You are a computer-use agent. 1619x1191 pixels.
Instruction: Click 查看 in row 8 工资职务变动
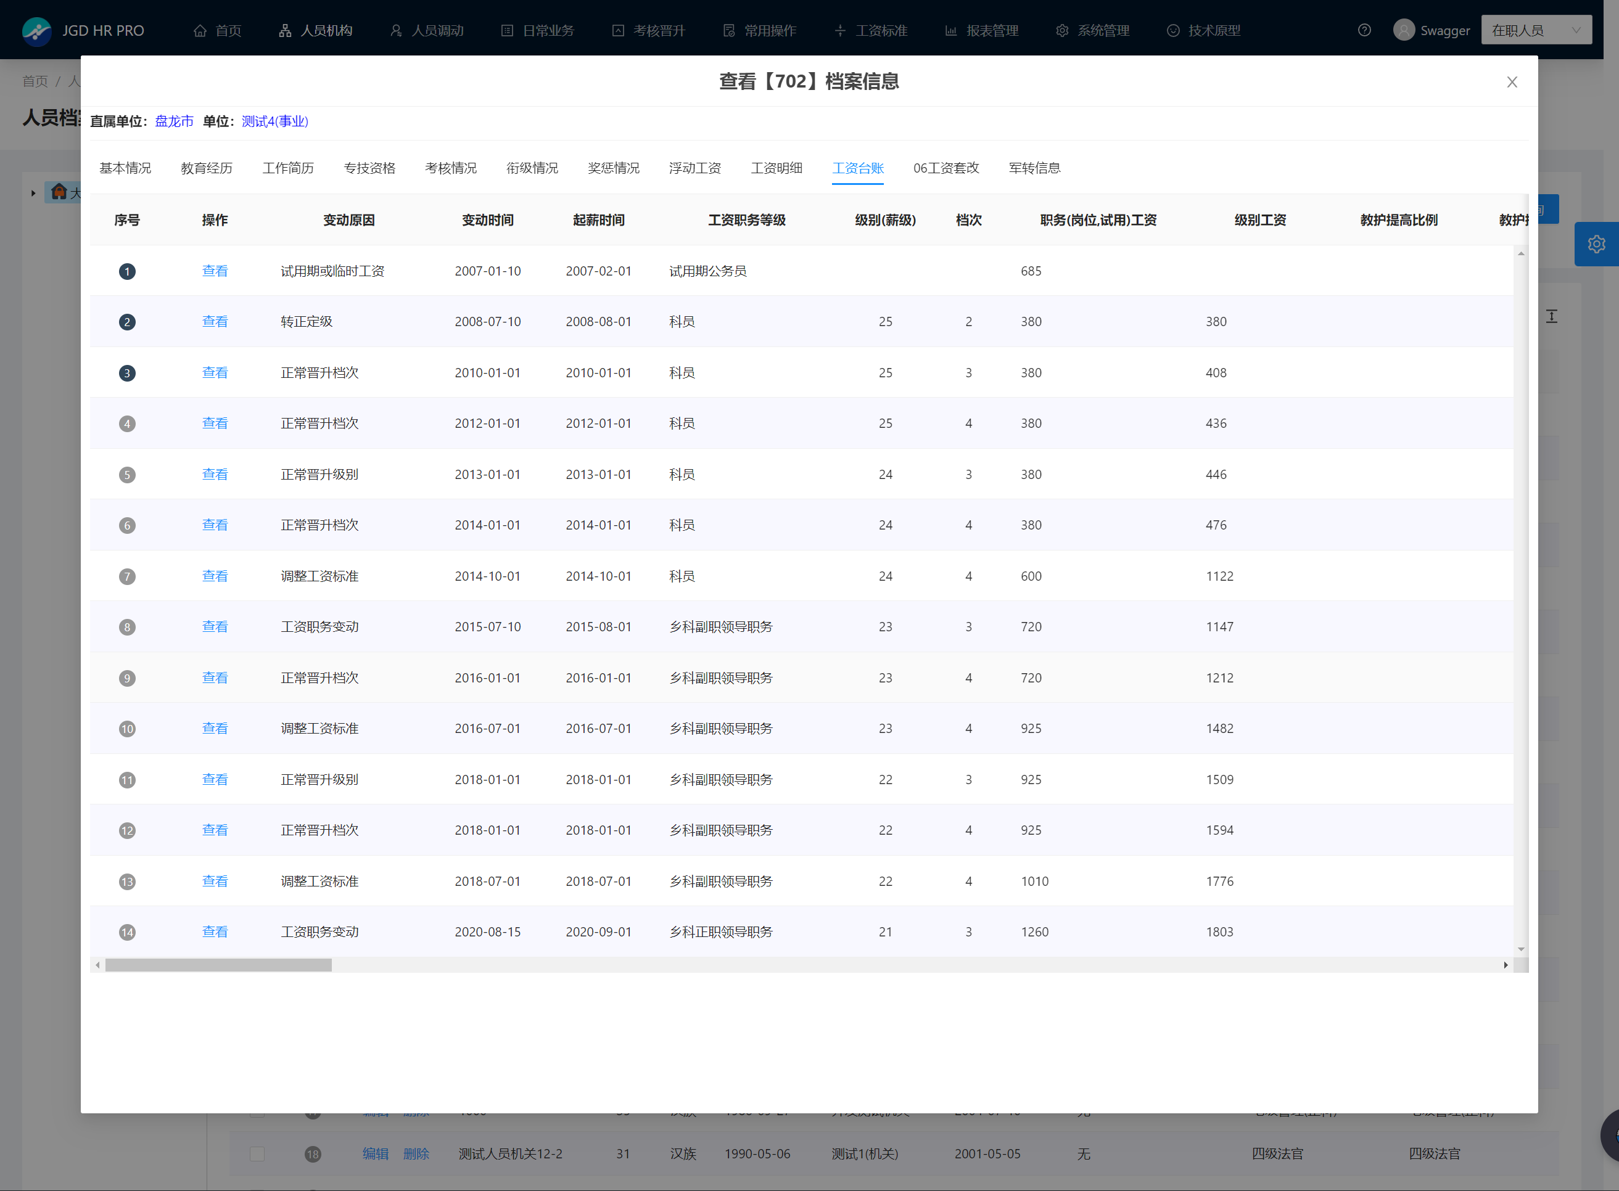[x=215, y=626]
